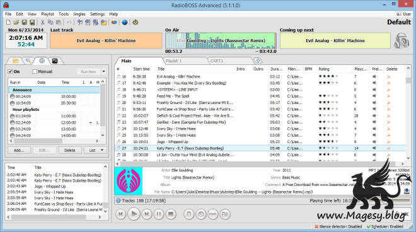Set star rating for Gorillaz - Dare track
Viewport: 416px width, 232px height.
point(328,122)
